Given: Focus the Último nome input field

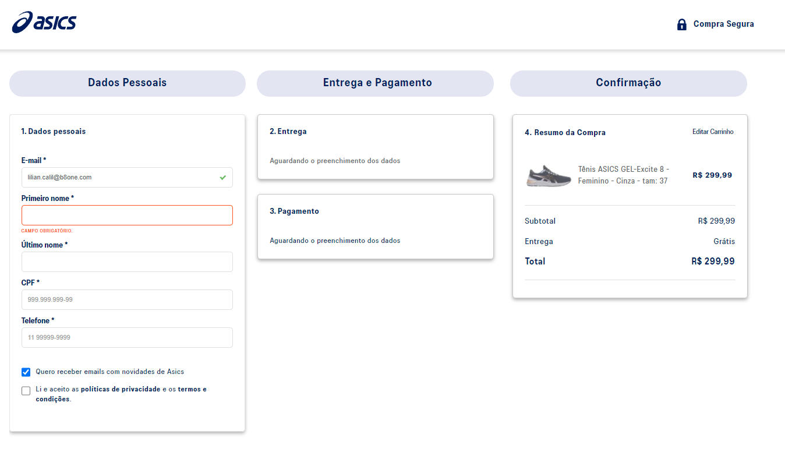Looking at the screenshot, I should (127, 262).
